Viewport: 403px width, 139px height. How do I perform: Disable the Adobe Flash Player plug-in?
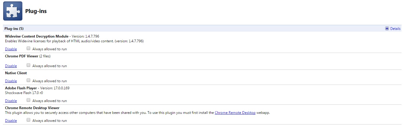pyautogui.click(x=11, y=101)
